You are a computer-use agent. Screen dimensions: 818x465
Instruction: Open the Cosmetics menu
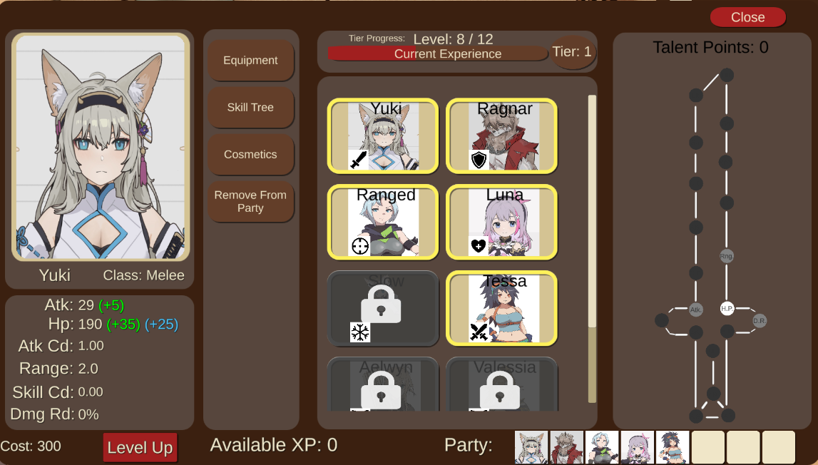[x=250, y=154]
